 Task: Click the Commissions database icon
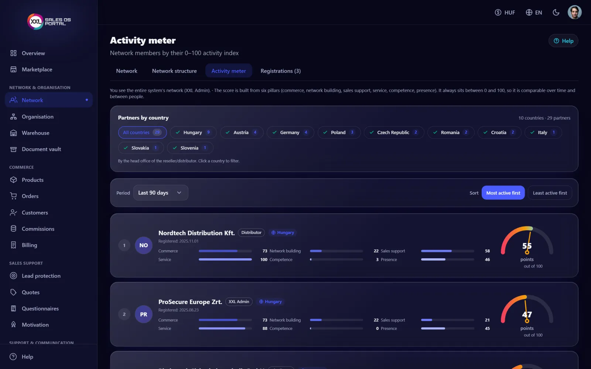click(x=14, y=229)
